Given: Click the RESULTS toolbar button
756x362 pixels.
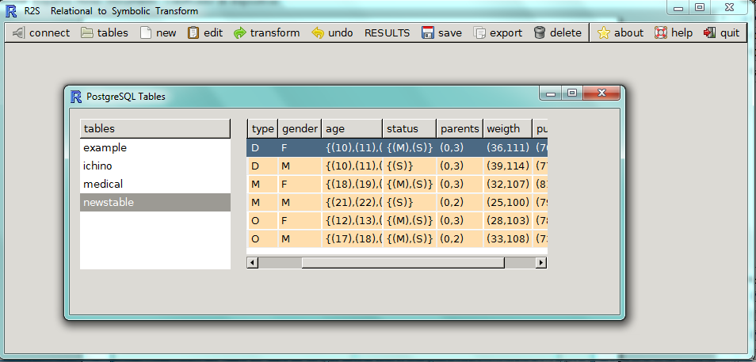Looking at the screenshot, I should point(387,33).
